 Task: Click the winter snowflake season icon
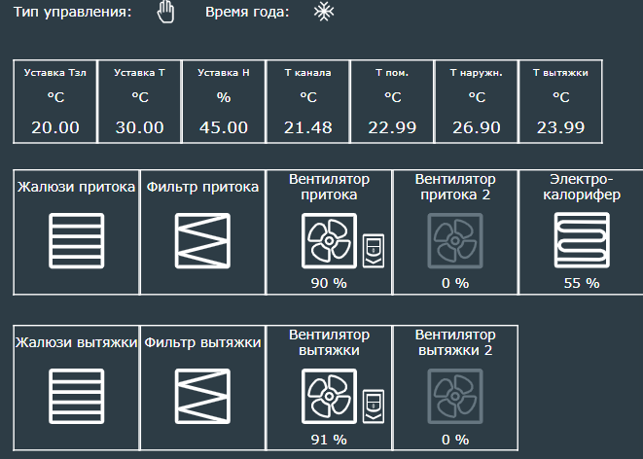tap(324, 12)
